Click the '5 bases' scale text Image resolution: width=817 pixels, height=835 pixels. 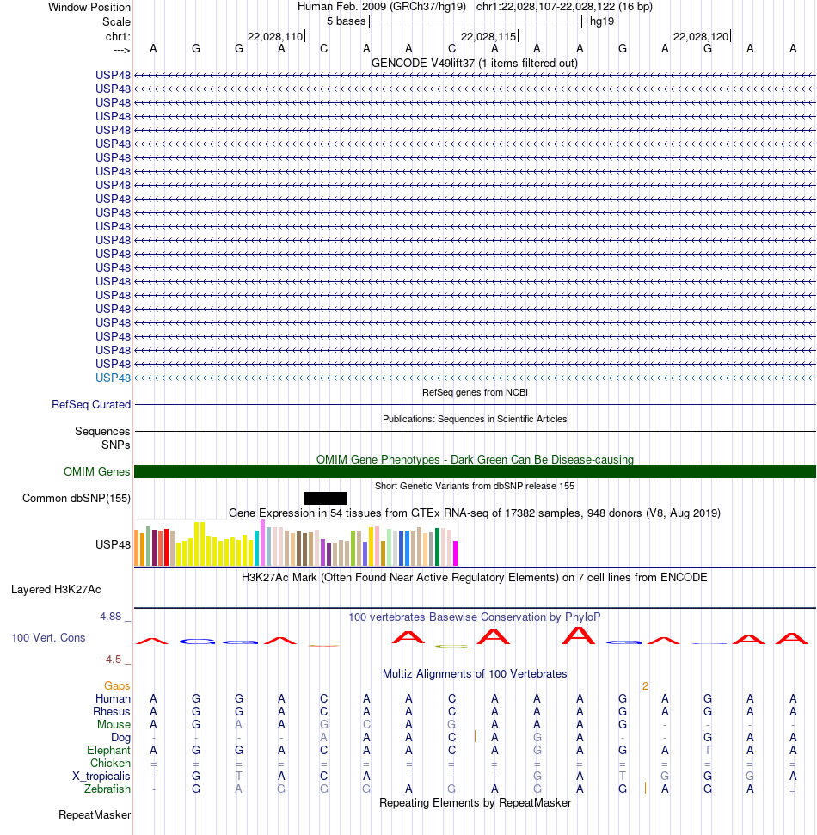347,21
